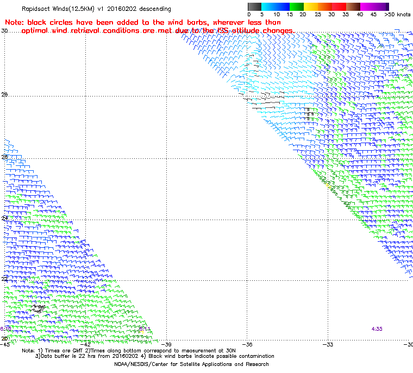Click the red 30-35 knots color segment
Viewport: 413px width, 373px height.
339,7
